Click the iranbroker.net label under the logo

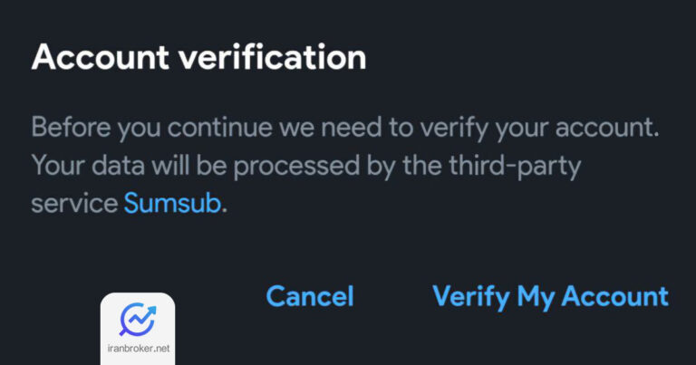click(138, 348)
